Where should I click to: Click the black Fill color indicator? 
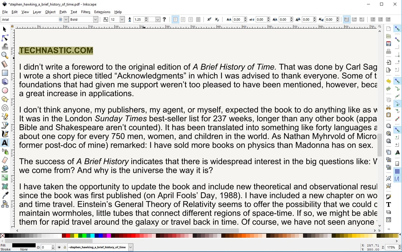point(24,245)
